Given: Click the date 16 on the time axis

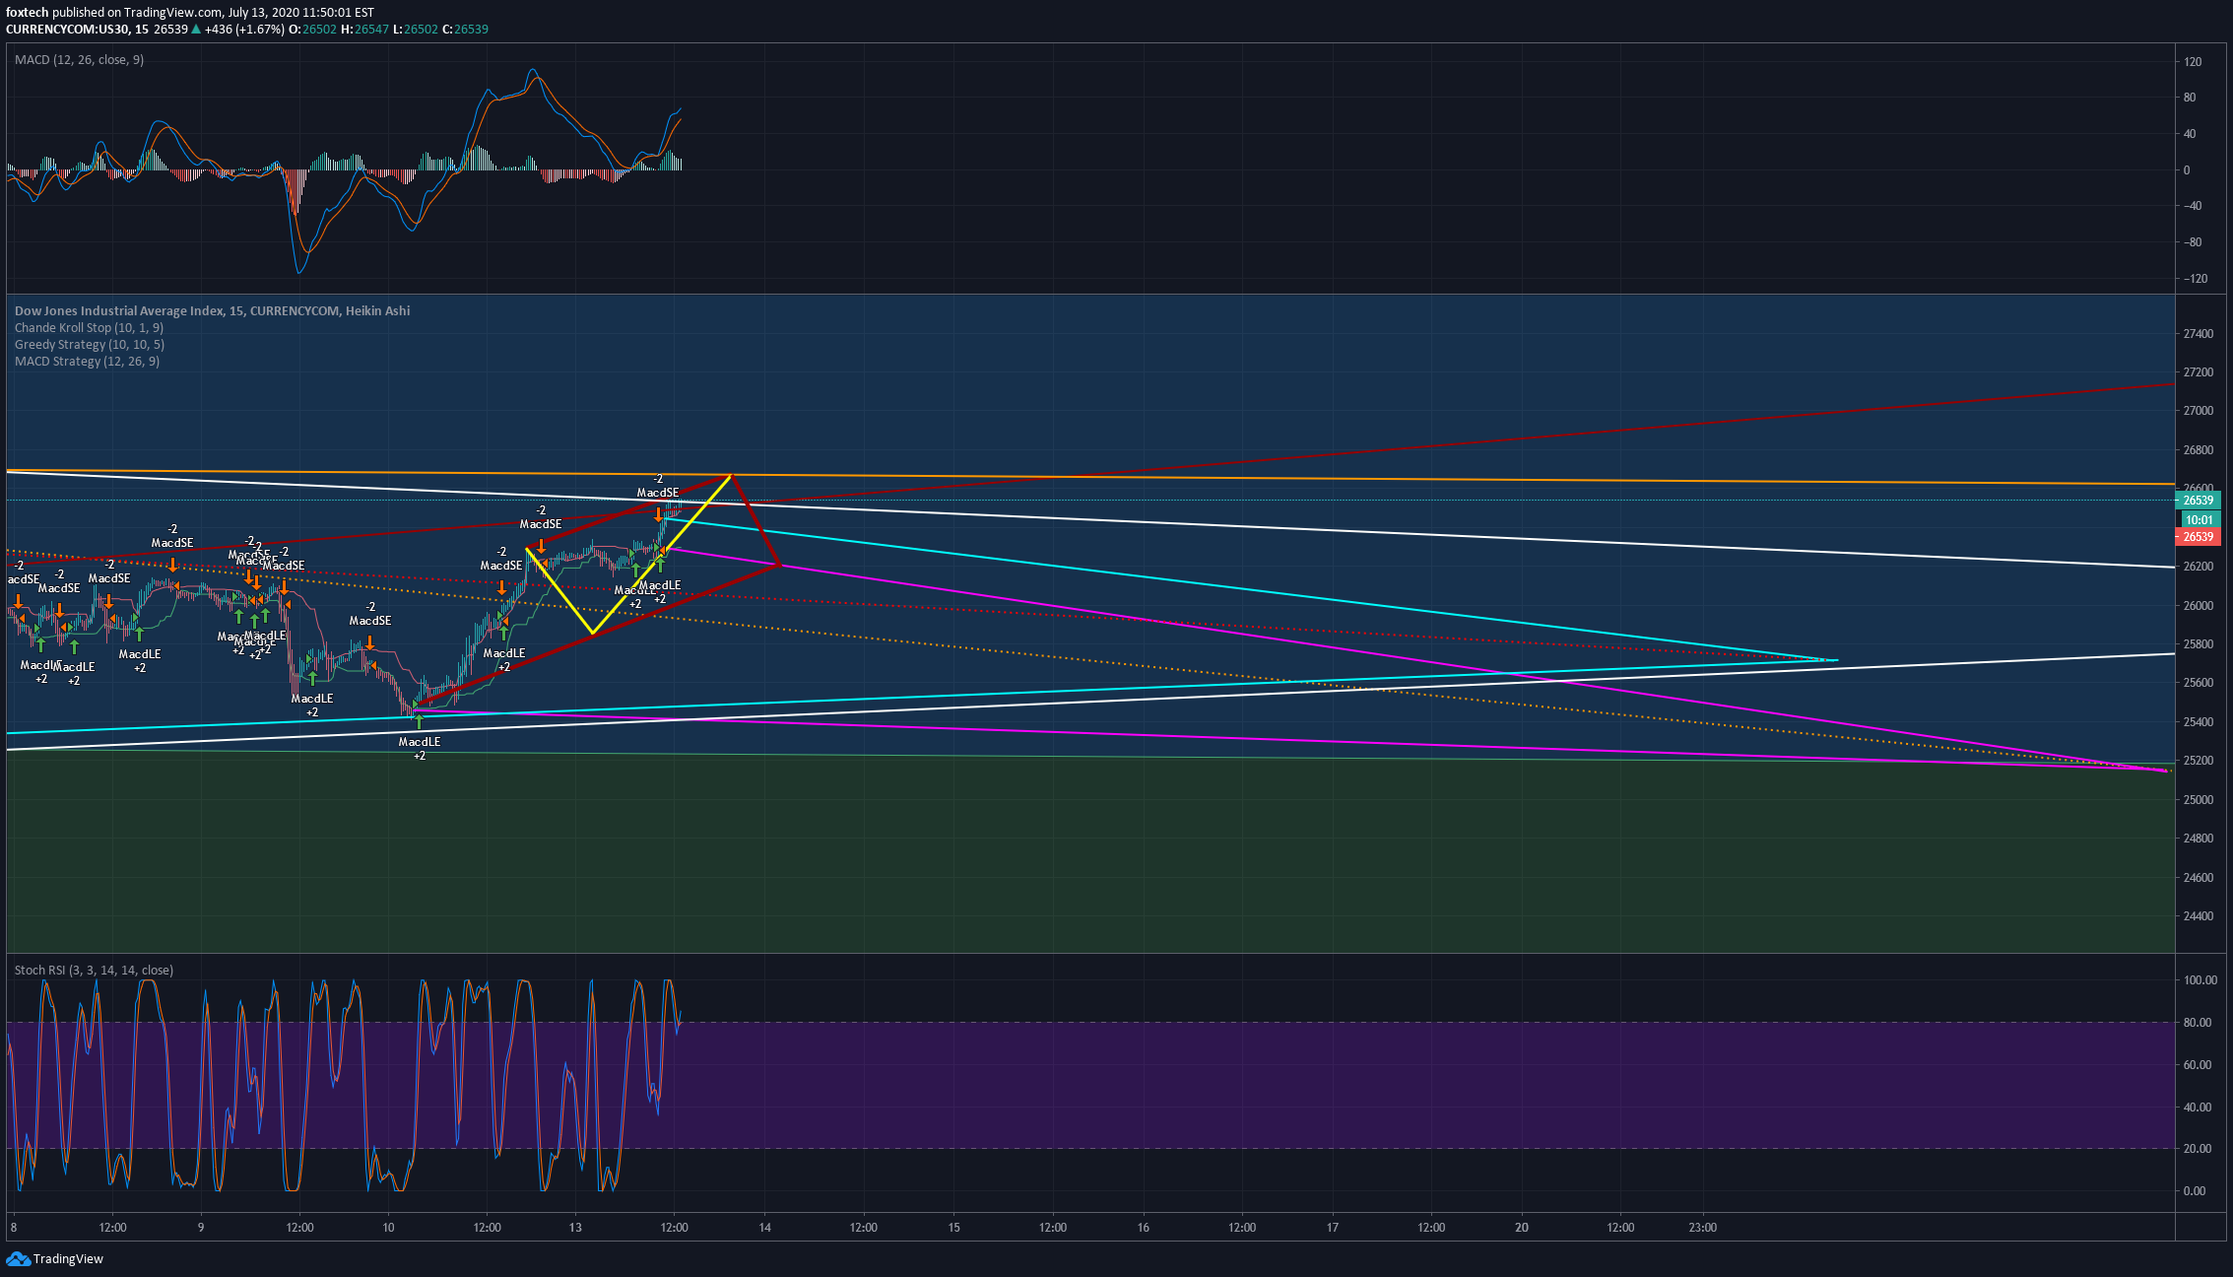Looking at the screenshot, I should pyautogui.click(x=1144, y=1228).
